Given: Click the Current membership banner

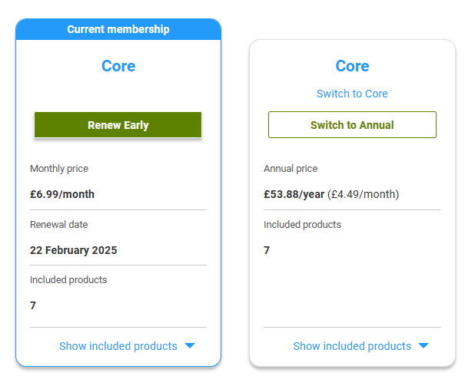Looking at the screenshot, I should [x=118, y=29].
